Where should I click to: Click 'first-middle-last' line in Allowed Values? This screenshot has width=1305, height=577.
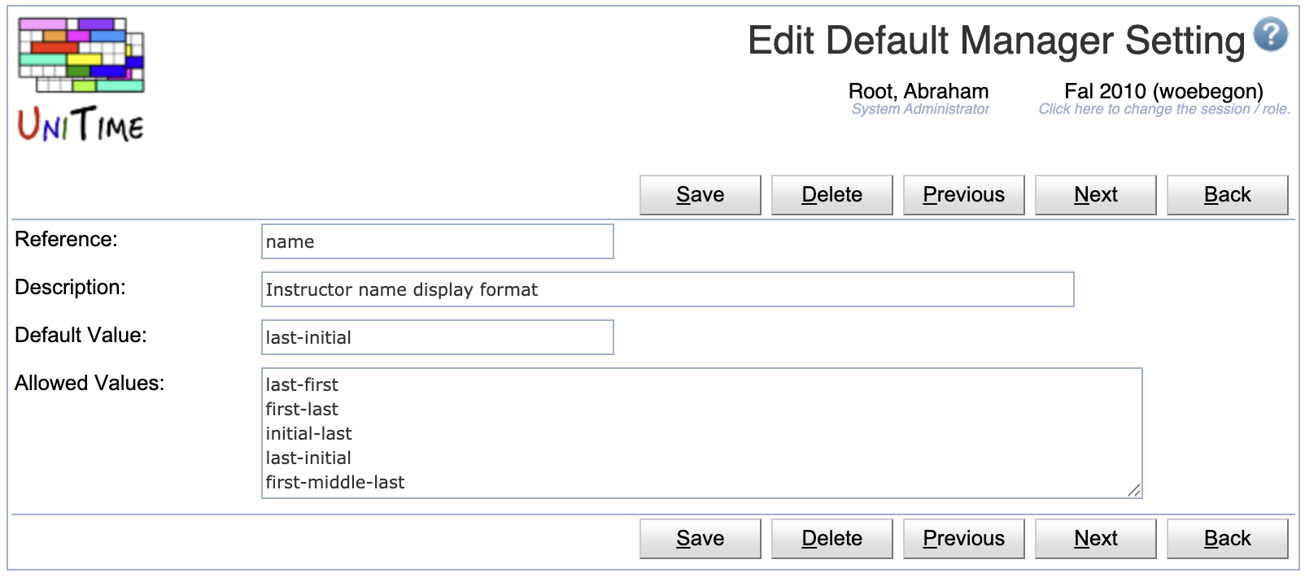tap(335, 482)
